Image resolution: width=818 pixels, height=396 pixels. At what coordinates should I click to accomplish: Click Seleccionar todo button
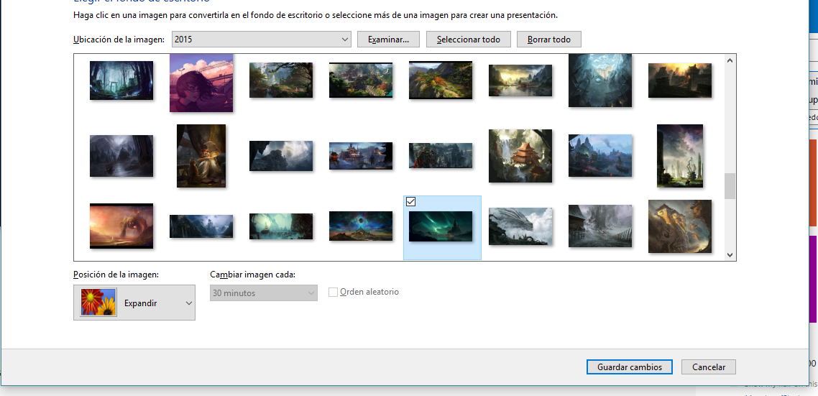(469, 39)
